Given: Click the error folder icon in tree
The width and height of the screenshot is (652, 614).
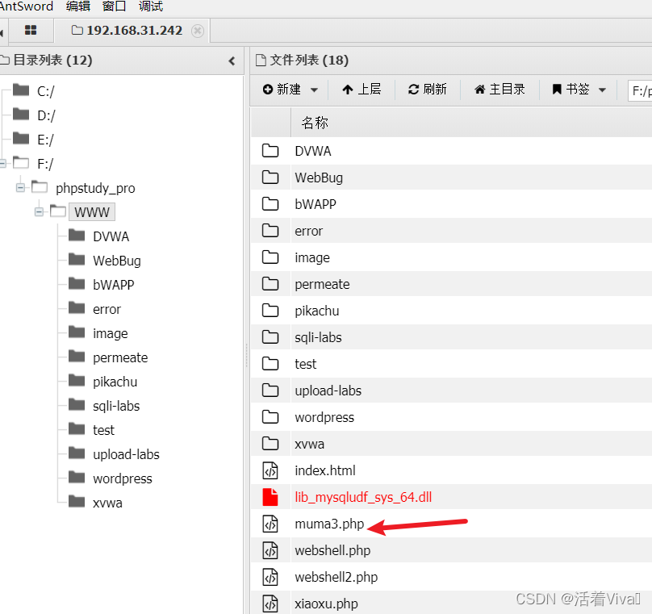Looking at the screenshot, I should tap(77, 307).
